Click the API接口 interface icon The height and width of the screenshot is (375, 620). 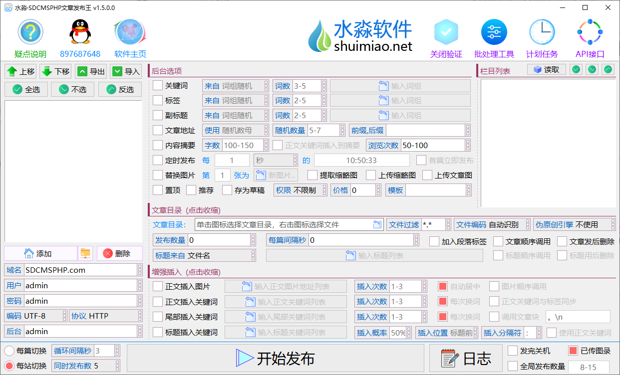590,31
